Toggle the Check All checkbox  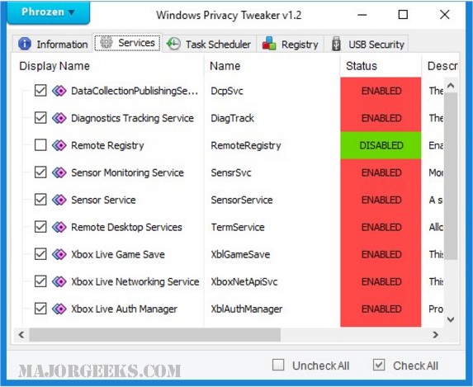(x=379, y=365)
